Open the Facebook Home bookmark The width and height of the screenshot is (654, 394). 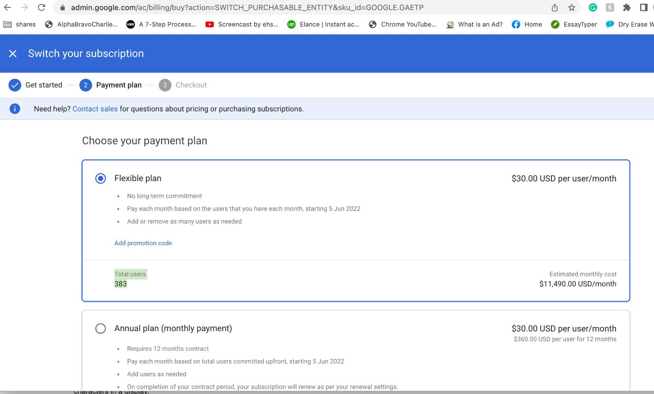point(527,24)
